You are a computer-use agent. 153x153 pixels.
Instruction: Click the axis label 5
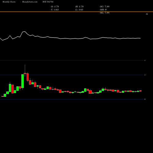click(x=145, y=75)
